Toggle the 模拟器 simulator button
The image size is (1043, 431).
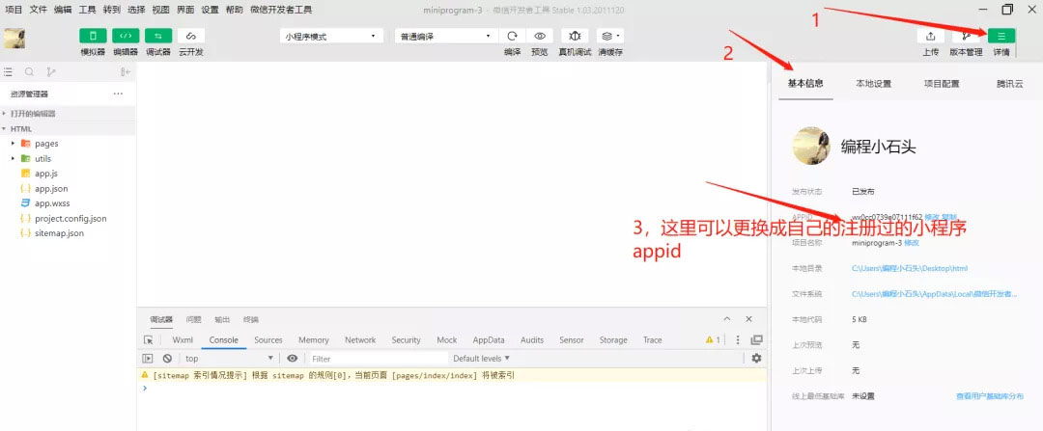93,36
